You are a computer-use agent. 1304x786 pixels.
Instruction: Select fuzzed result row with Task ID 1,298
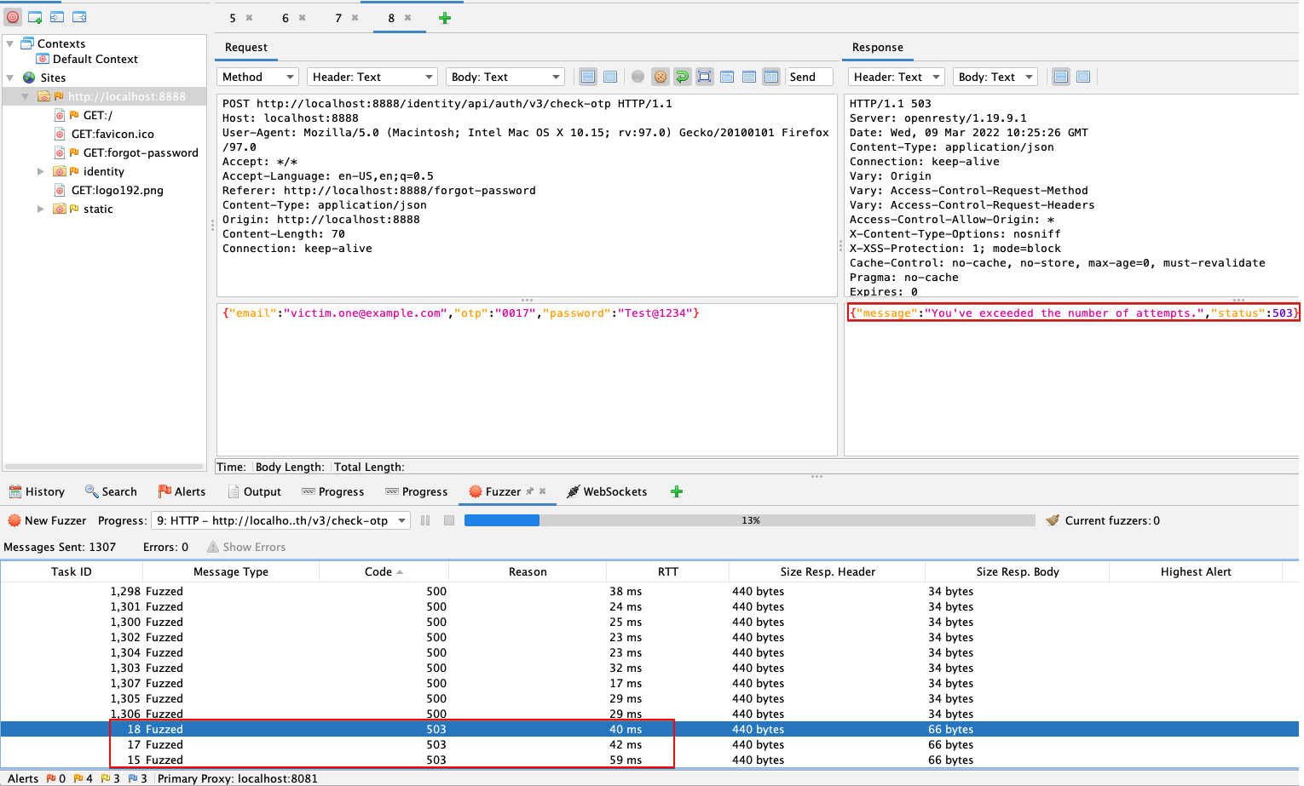[x=649, y=591]
